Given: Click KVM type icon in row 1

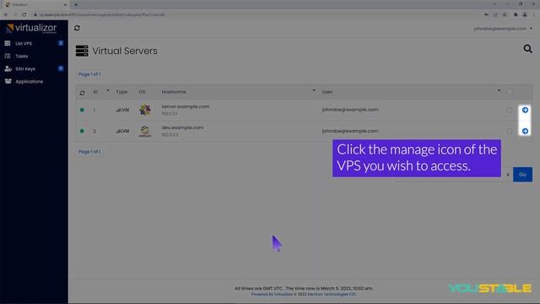Looking at the screenshot, I should (x=122, y=111).
